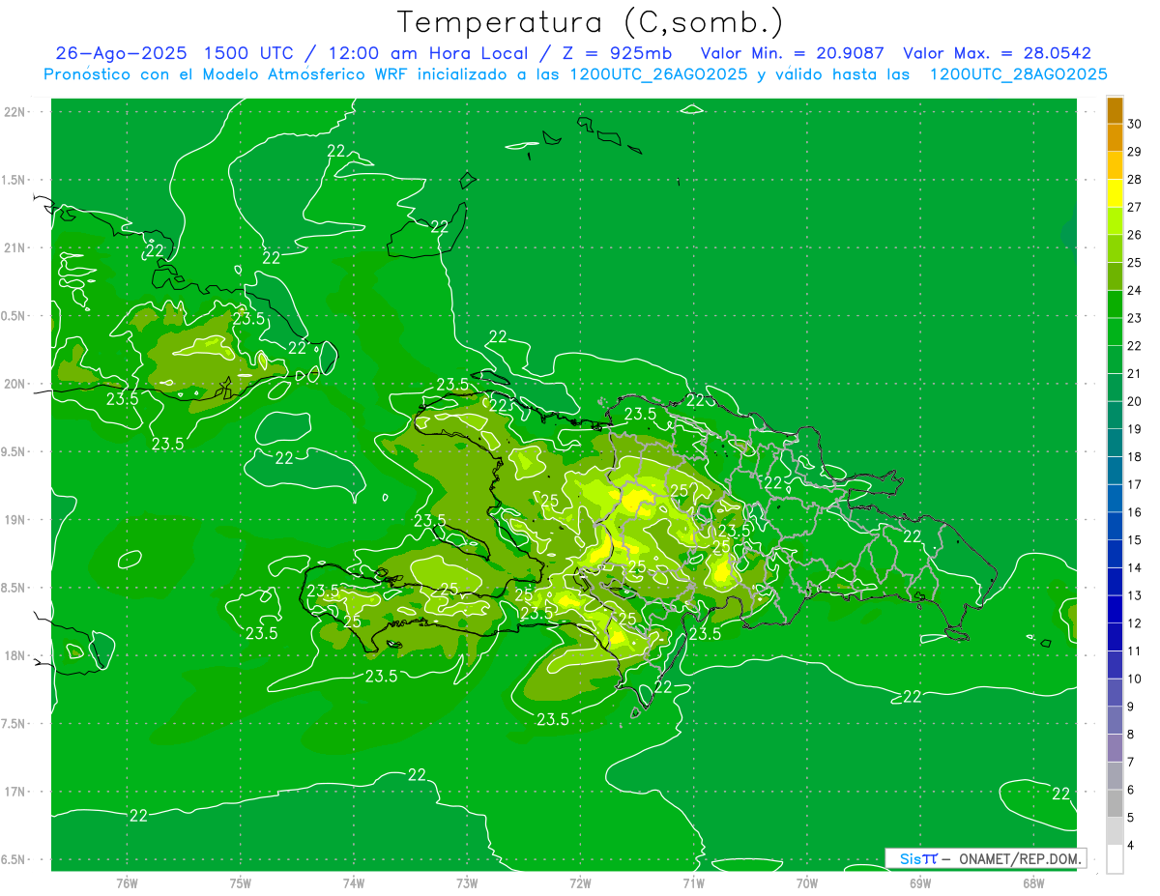
Task: Click the '21N' latitude axis label
Action: pyautogui.click(x=14, y=248)
